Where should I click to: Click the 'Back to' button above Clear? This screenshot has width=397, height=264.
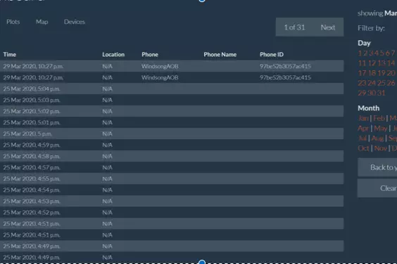pyautogui.click(x=377, y=167)
